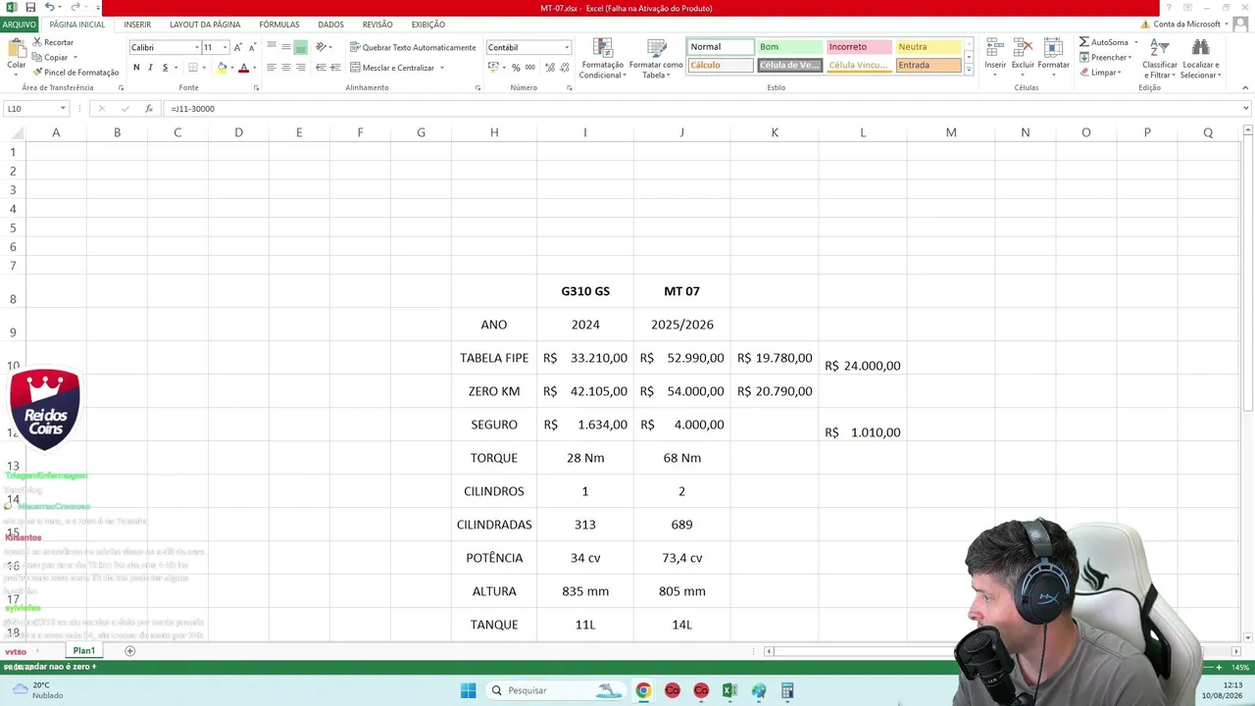The image size is (1255, 706).
Task: Click the insert function fx icon
Action: [149, 109]
